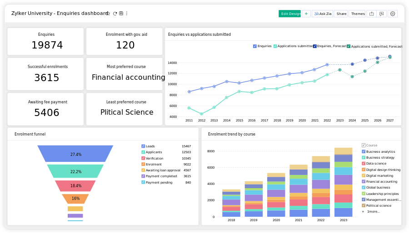Mark dashboard as favorite with star icon
This screenshot has width=409, height=233.
pyautogui.click(x=108, y=14)
